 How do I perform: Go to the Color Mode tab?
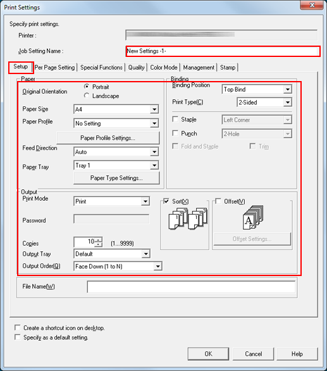(164, 68)
